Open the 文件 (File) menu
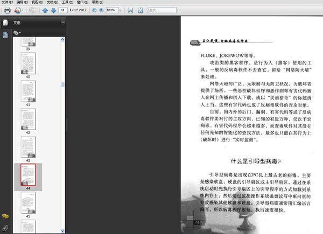The width and height of the screenshot is (323, 234). coord(7,2)
